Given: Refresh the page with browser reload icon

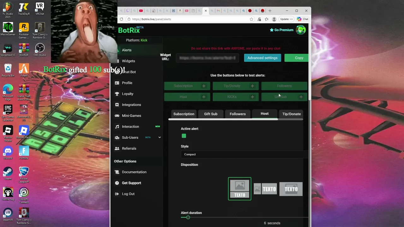Looking at the screenshot, I should (x=121, y=19).
